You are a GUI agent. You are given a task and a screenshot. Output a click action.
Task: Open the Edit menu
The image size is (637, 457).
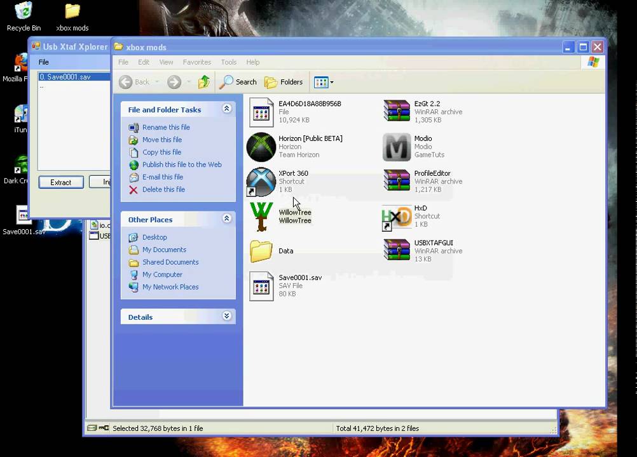tap(144, 62)
